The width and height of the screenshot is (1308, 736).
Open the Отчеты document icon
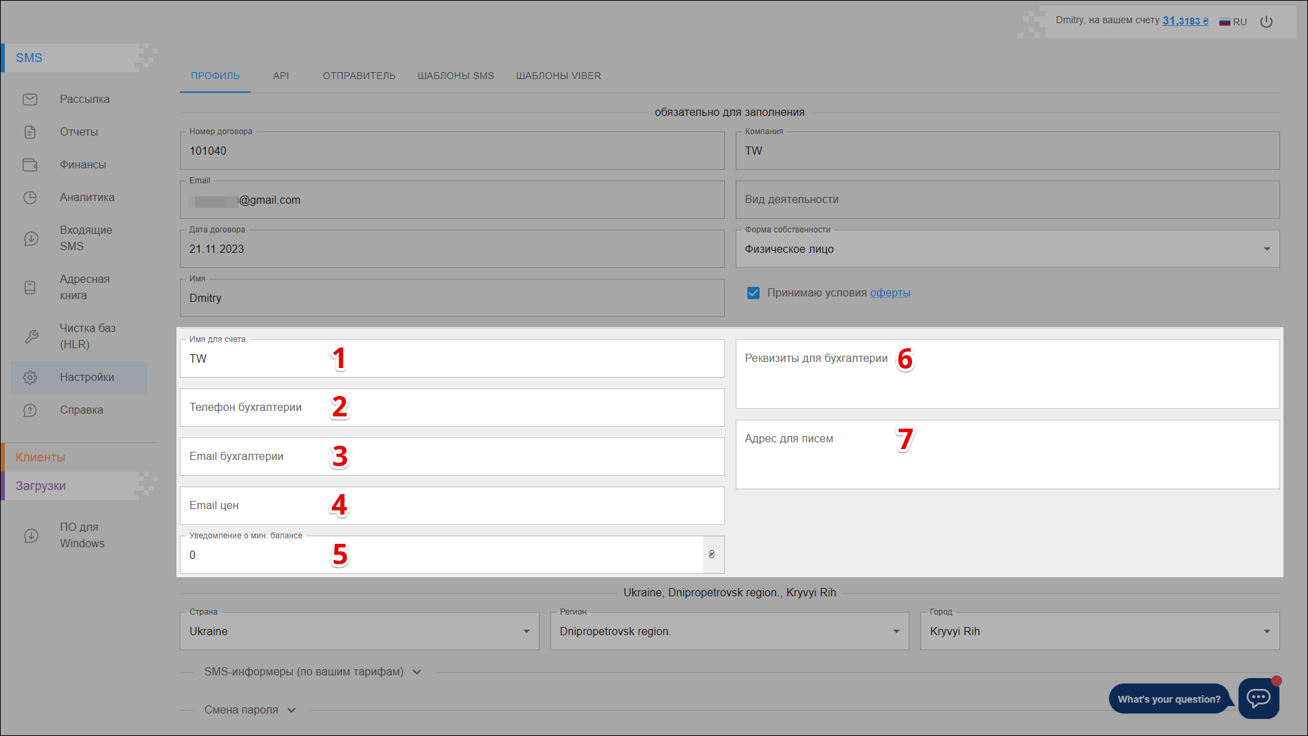[30, 132]
